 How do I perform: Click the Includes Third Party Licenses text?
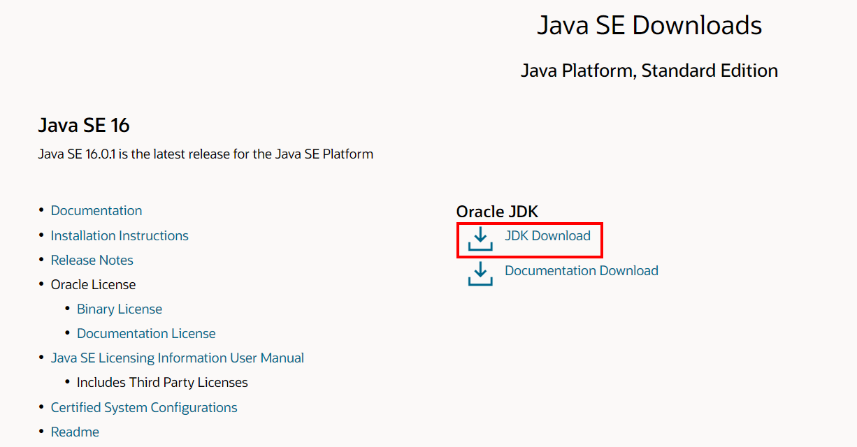162,383
